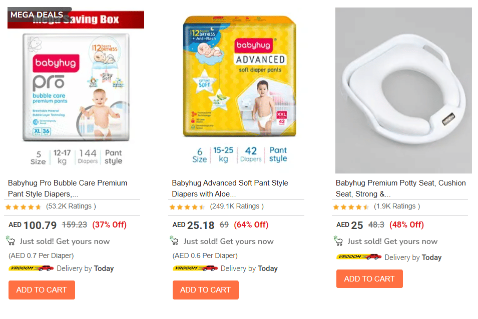Click Vrooom delivery icon for Advanced Soft Pant

(x=195, y=268)
